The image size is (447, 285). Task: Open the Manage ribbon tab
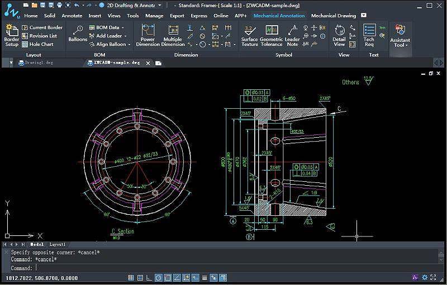pyautogui.click(x=154, y=16)
